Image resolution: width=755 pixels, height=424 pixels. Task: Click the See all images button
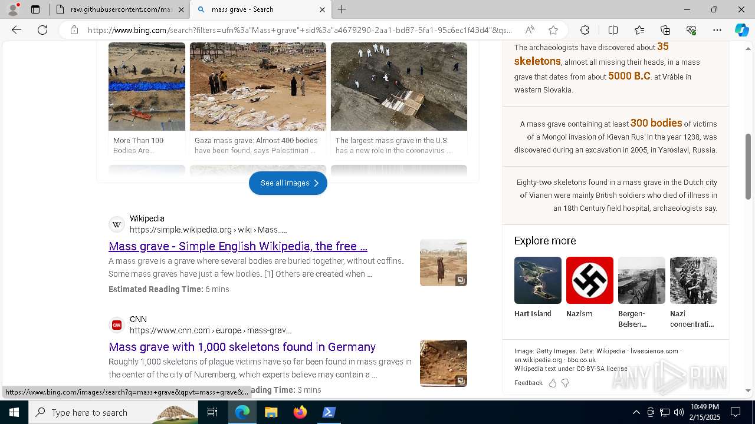[x=288, y=183]
